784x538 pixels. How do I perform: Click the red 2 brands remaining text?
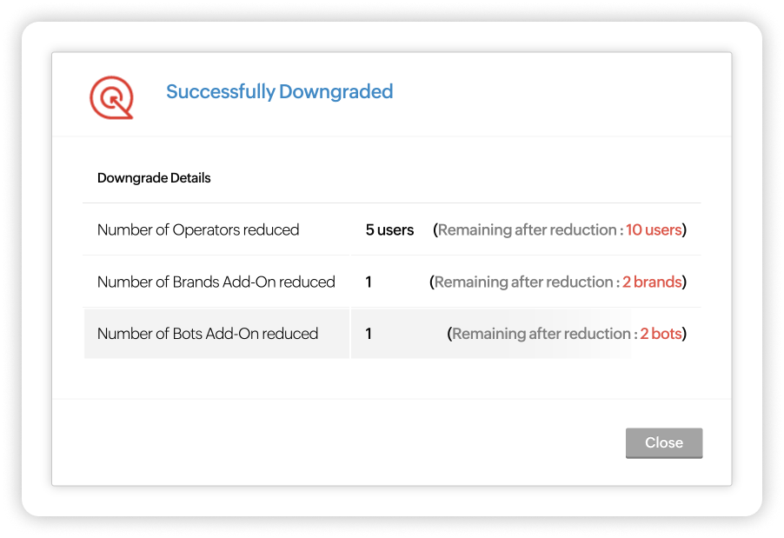652,282
